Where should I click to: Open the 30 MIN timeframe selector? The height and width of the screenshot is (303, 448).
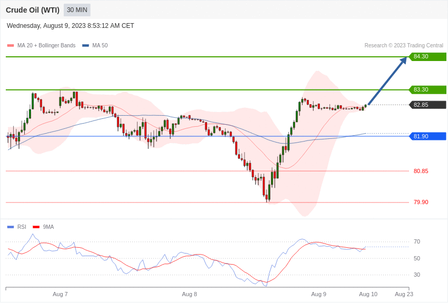click(x=77, y=9)
